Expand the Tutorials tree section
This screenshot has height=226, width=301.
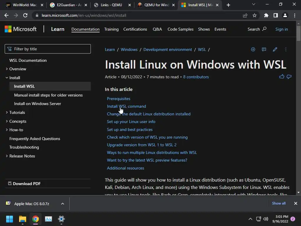click(7, 112)
